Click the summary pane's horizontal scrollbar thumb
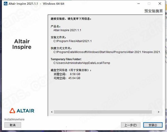Screen dimensions: 167x132 (x=103, y=112)
